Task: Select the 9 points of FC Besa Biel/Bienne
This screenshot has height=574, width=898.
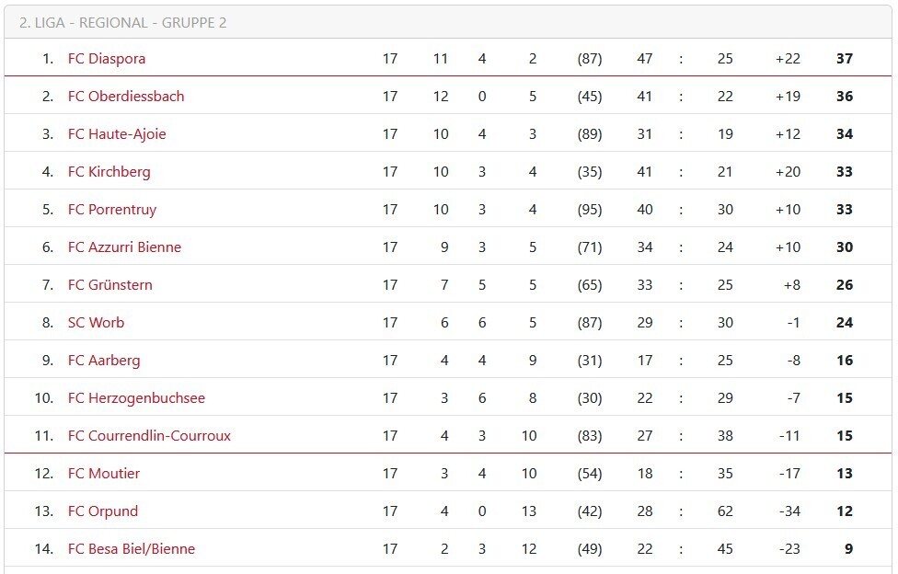Action: click(x=848, y=549)
